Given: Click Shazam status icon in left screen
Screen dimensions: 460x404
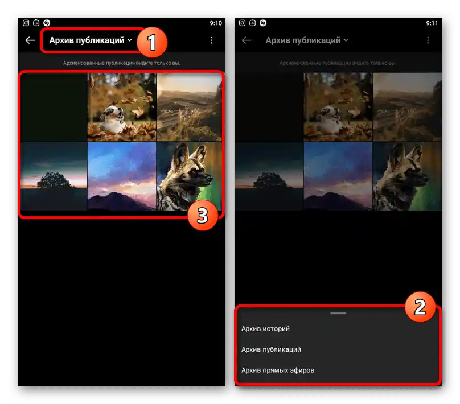Looking at the screenshot, I should 47,23.
